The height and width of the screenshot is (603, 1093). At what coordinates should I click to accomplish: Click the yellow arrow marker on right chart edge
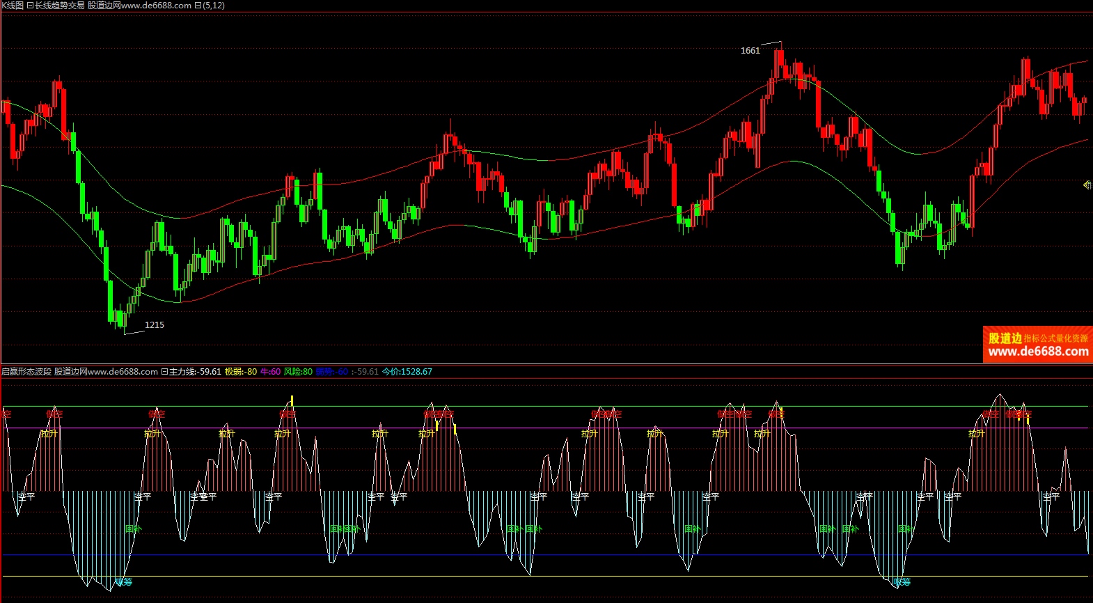(x=1087, y=185)
